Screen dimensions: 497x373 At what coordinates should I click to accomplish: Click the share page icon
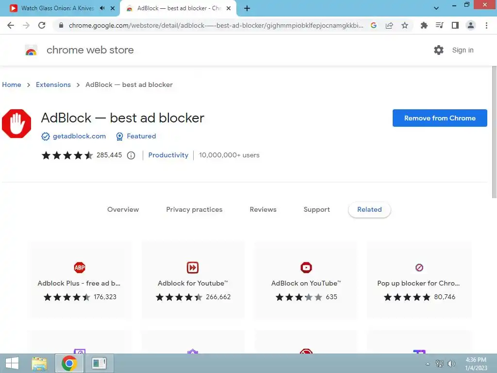coord(389,25)
